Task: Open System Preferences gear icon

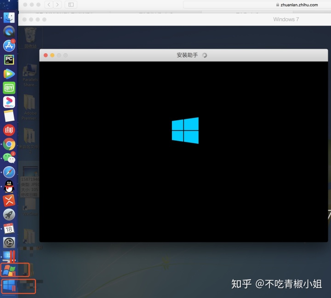Action: click(x=9, y=242)
